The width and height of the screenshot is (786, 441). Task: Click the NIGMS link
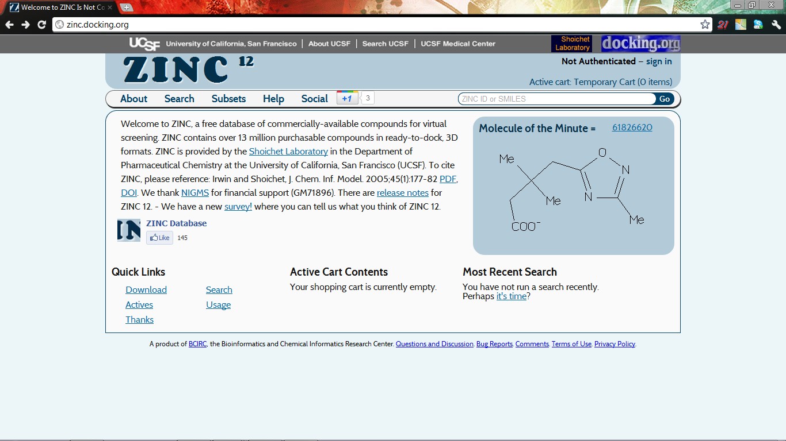pos(195,193)
